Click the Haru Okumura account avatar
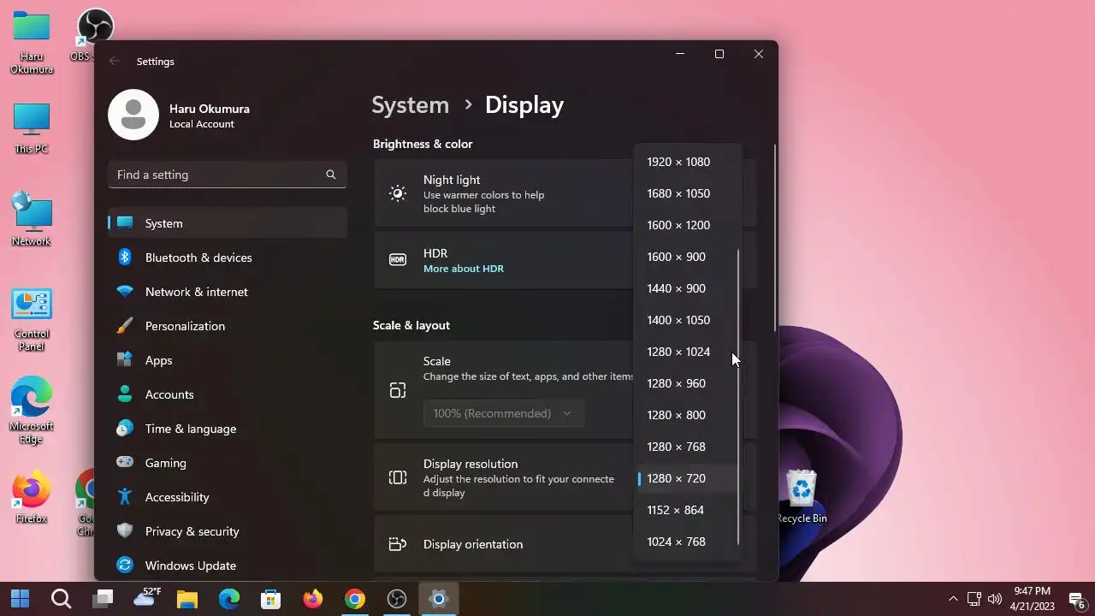 tap(133, 115)
